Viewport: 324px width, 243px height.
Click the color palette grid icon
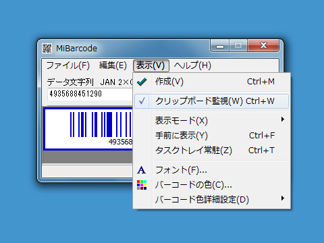(x=142, y=185)
